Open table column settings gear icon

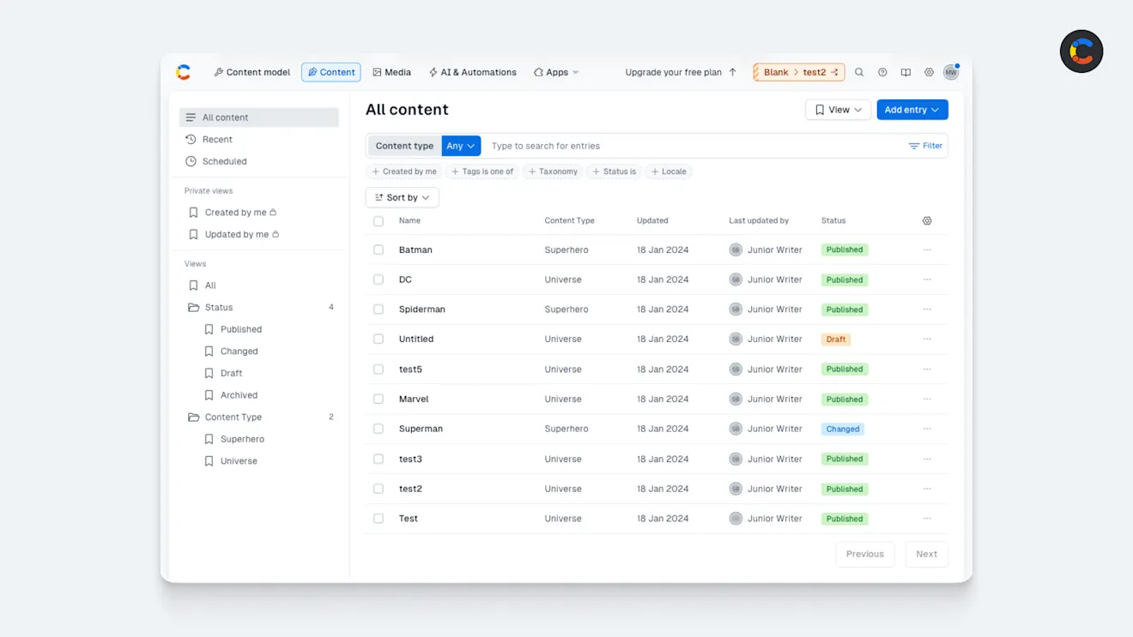click(x=927, y=220)
